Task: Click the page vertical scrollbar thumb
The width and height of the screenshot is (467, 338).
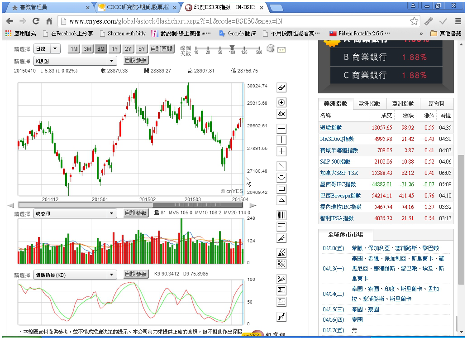Action: (461, 219)
